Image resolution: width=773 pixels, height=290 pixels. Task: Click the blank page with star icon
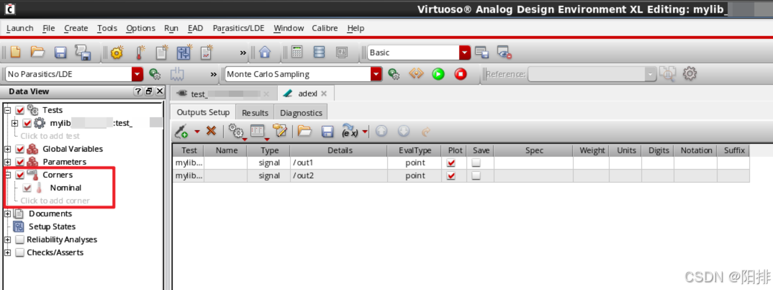pos(162,52)
